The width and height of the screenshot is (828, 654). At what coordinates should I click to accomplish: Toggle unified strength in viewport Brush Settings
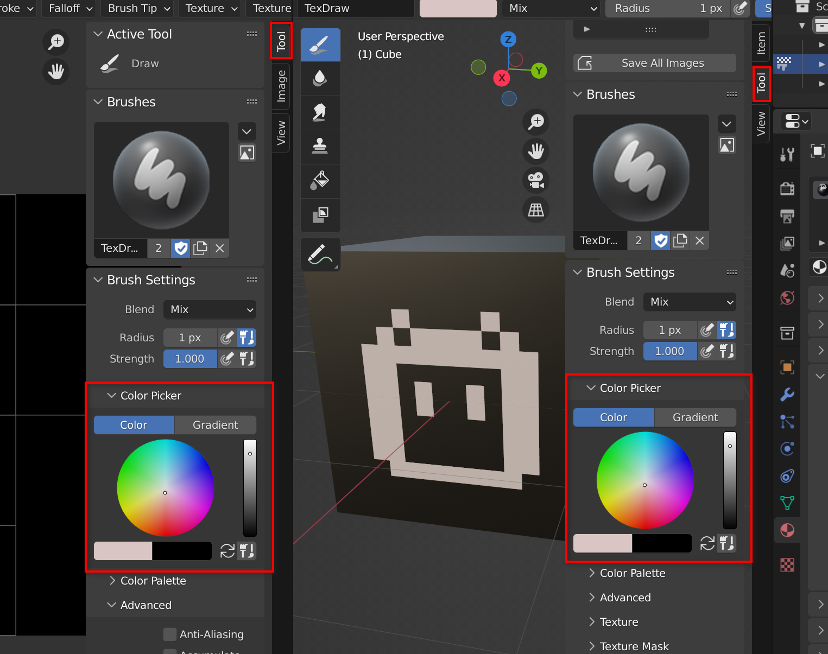pos(727,351)
